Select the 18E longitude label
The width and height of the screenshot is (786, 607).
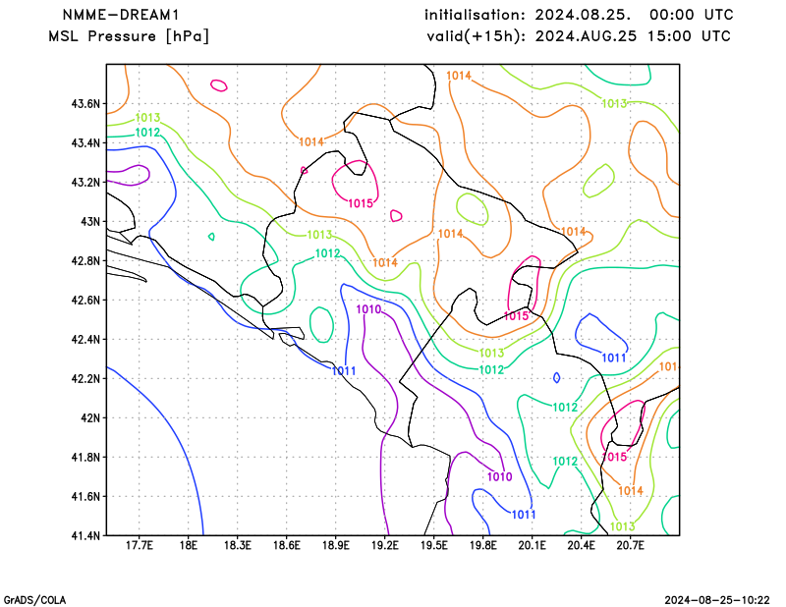pos(188,545)
